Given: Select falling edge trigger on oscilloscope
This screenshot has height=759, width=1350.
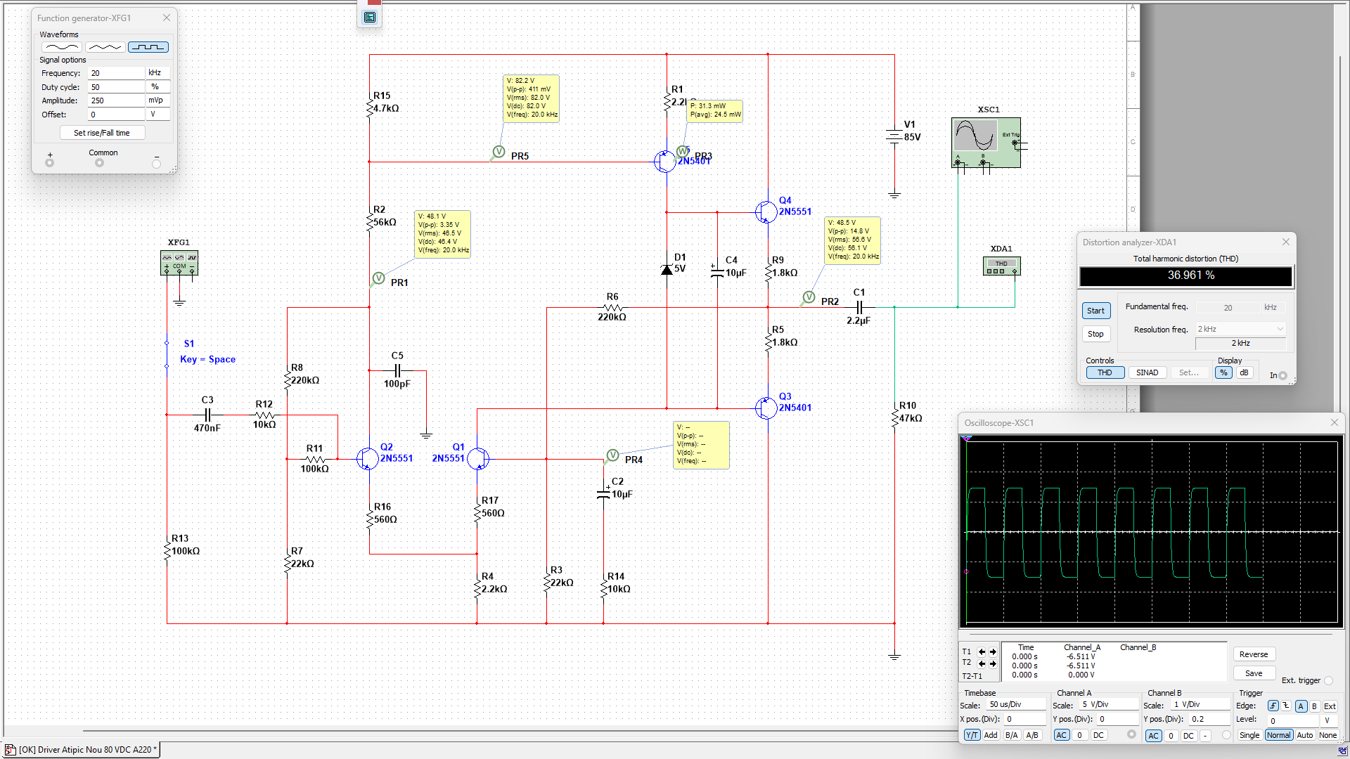Looking at the screenshot, I should 1285,706.
